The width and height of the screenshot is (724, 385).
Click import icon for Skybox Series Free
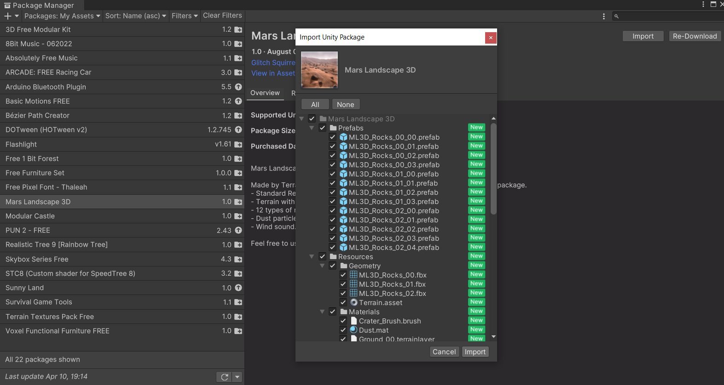pyautogui.click(x=238, y=259)
